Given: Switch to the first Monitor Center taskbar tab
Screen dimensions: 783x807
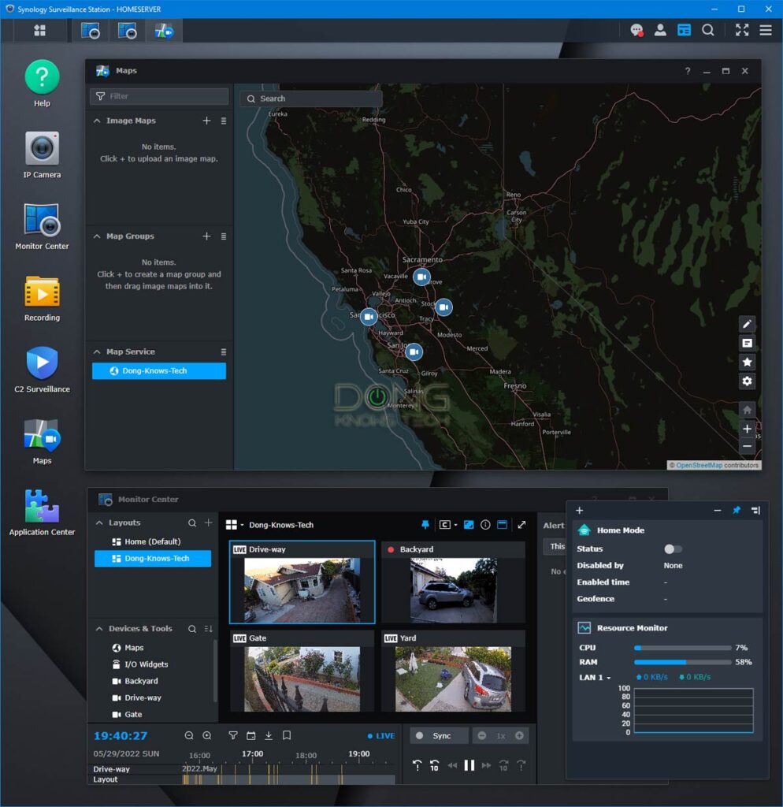Looking at the screenshot, I should pyautogui.click(x=91, y=31).
